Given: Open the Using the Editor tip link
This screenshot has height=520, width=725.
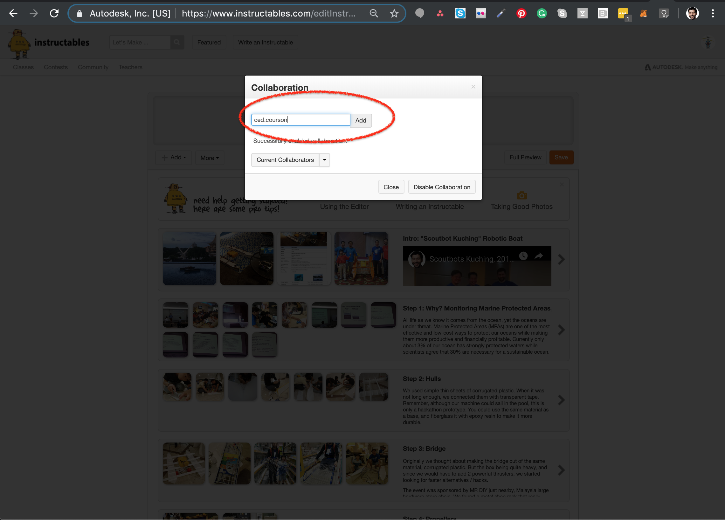Looking at the screenshot, I should [x=344, y=207].
